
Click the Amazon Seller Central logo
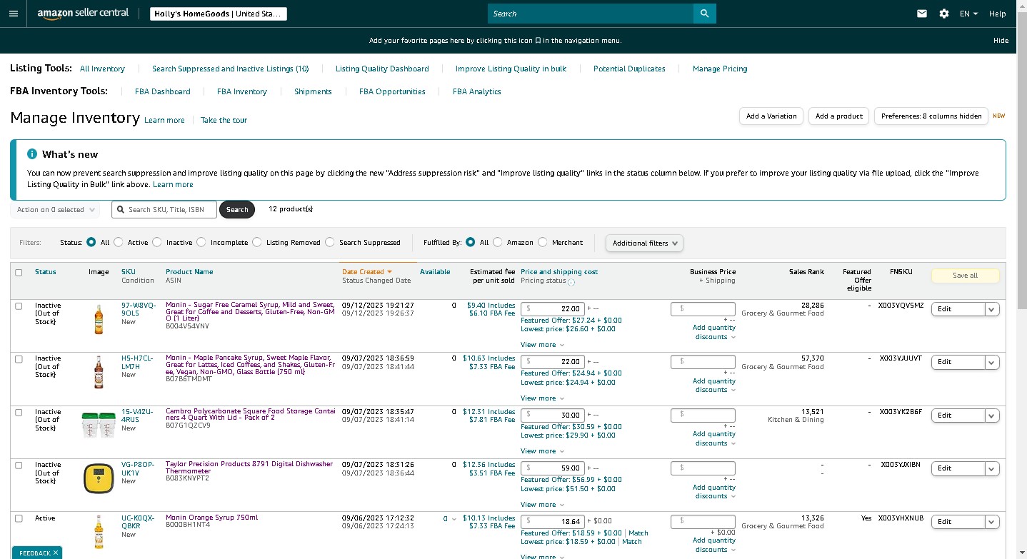coord(83,14)
